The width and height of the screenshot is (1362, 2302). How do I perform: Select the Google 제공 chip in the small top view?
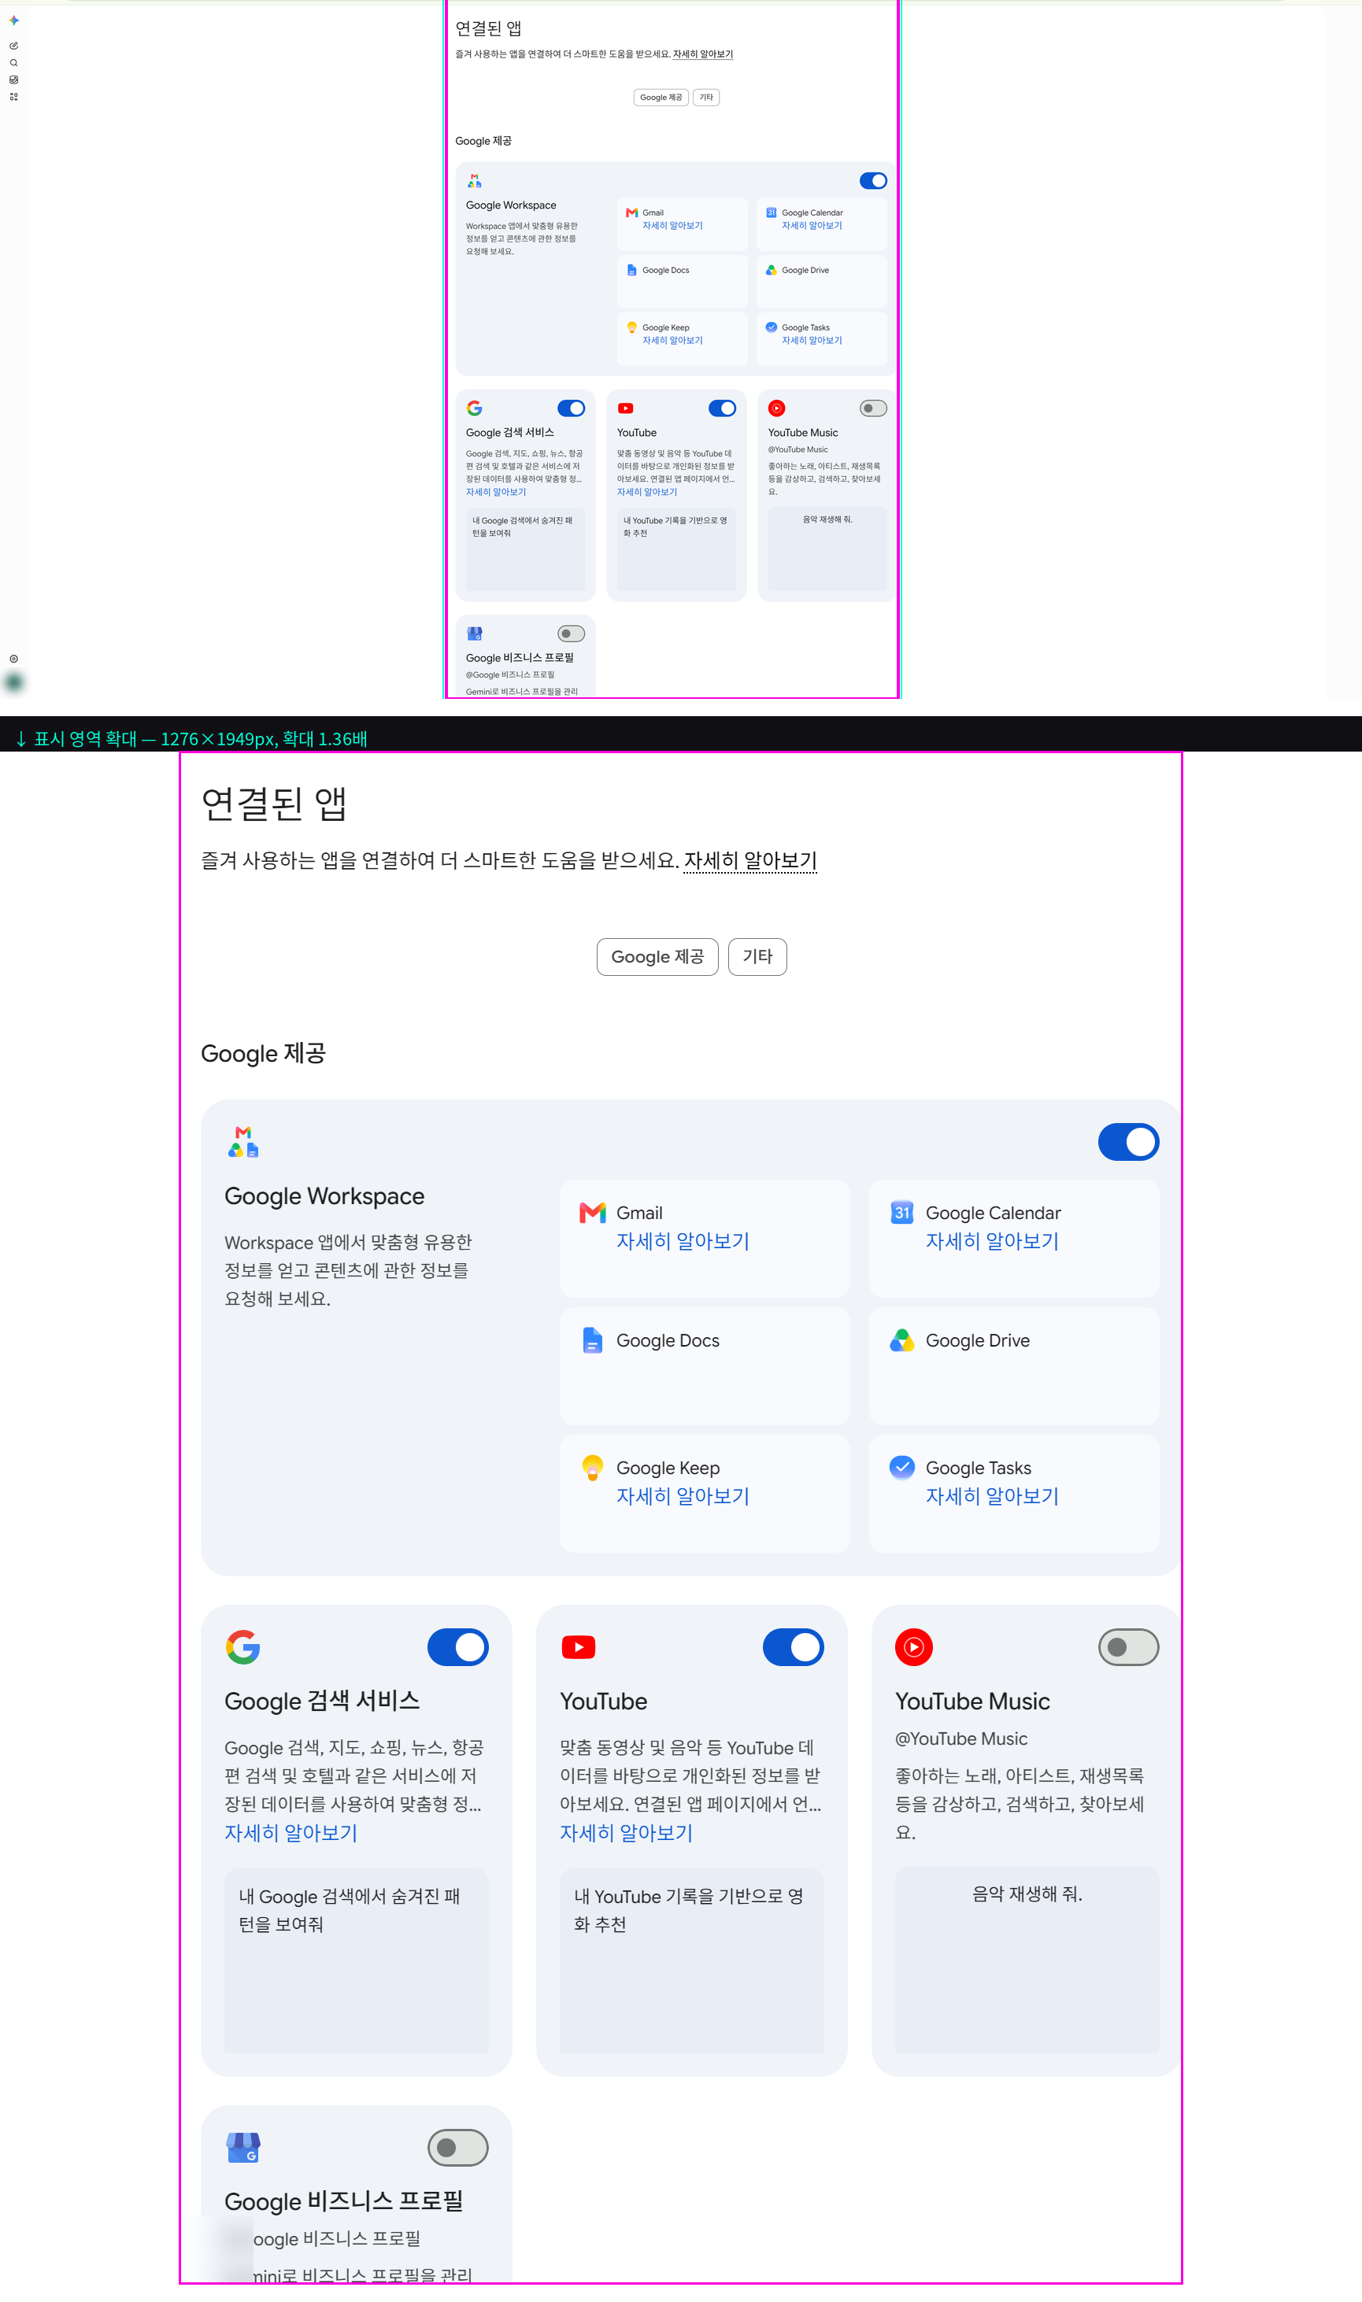pos(661,98)
